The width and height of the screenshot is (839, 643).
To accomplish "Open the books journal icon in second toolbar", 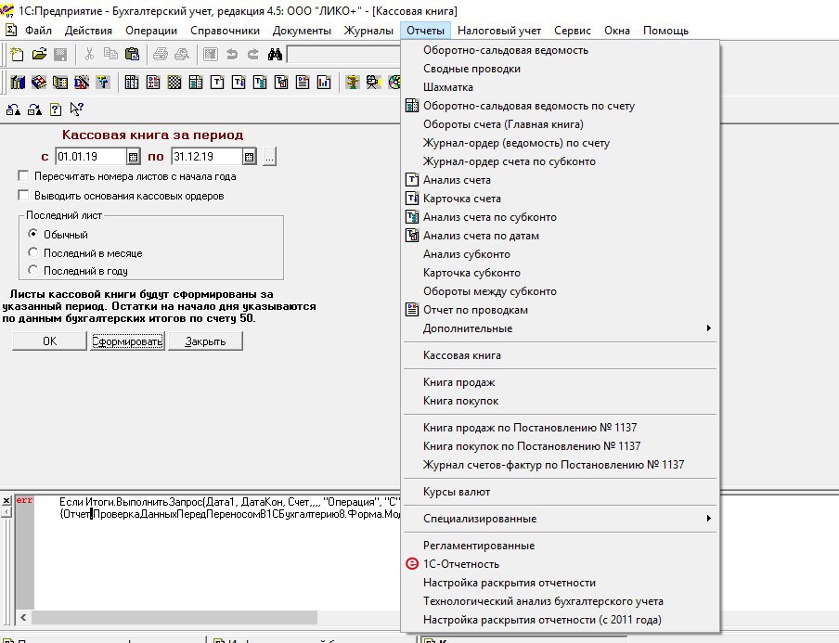I will point(18,83).
